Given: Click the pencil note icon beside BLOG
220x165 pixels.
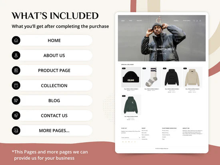Looking at the screenshot, I should pyautogui.click(x=16, y=101).
